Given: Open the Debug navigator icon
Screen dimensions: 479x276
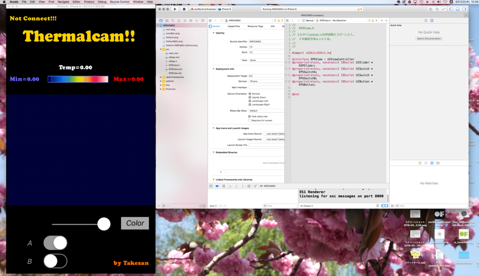Looking at the screenshot, I should (191, 21).
